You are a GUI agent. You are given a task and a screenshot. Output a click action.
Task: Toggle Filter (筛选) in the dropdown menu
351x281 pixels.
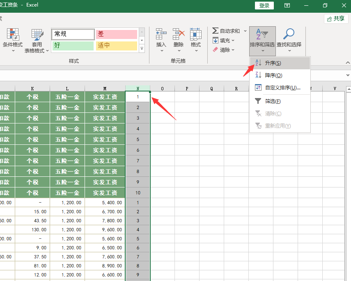(x=273, y=101)
